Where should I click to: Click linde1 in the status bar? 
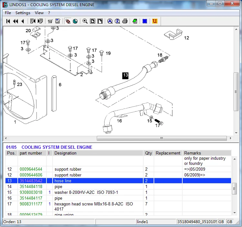coord(142,222)
